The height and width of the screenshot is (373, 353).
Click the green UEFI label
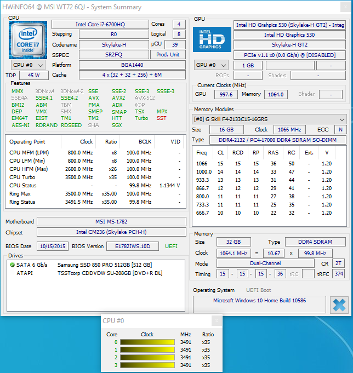171,246
